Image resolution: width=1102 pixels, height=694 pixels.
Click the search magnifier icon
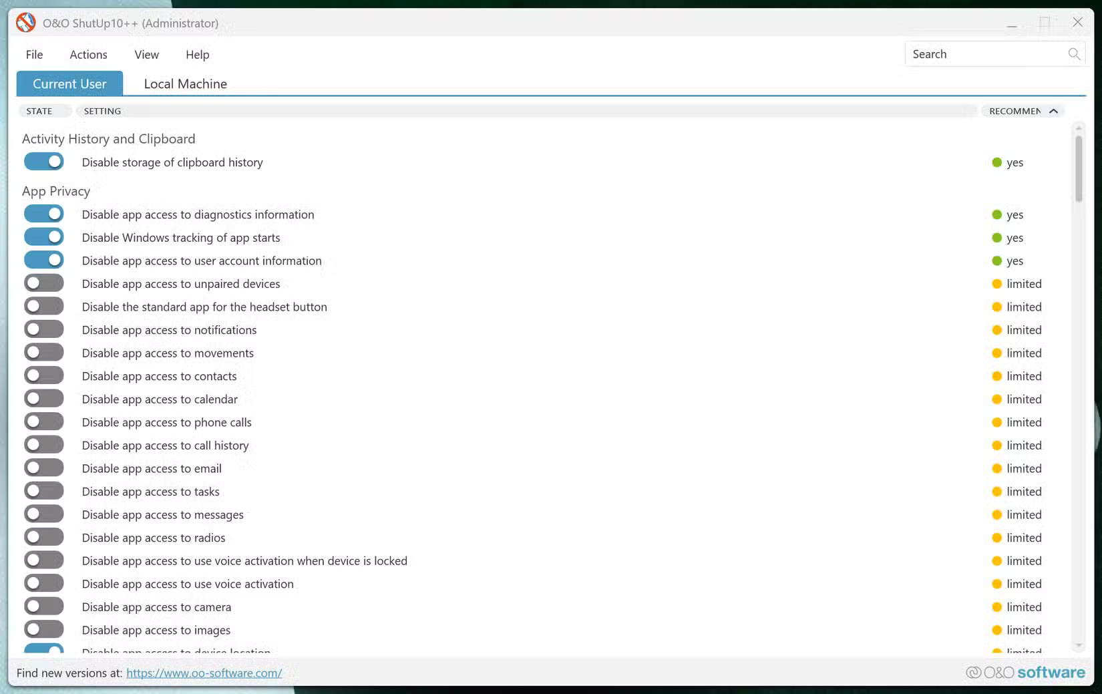tap(1074, 54)
